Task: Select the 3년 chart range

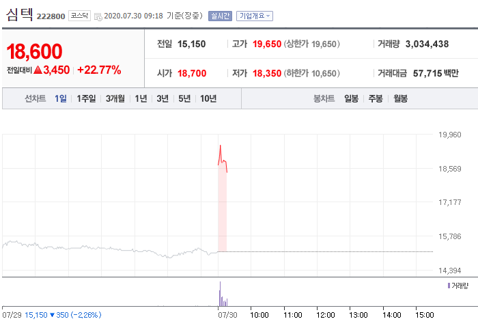Action: click(x=163, y=98)
